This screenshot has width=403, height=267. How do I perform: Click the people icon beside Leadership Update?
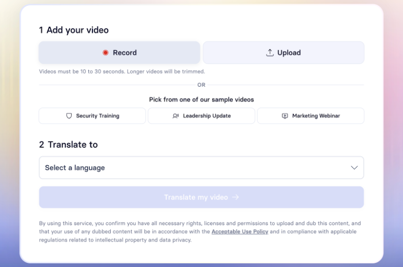point(176,116)
